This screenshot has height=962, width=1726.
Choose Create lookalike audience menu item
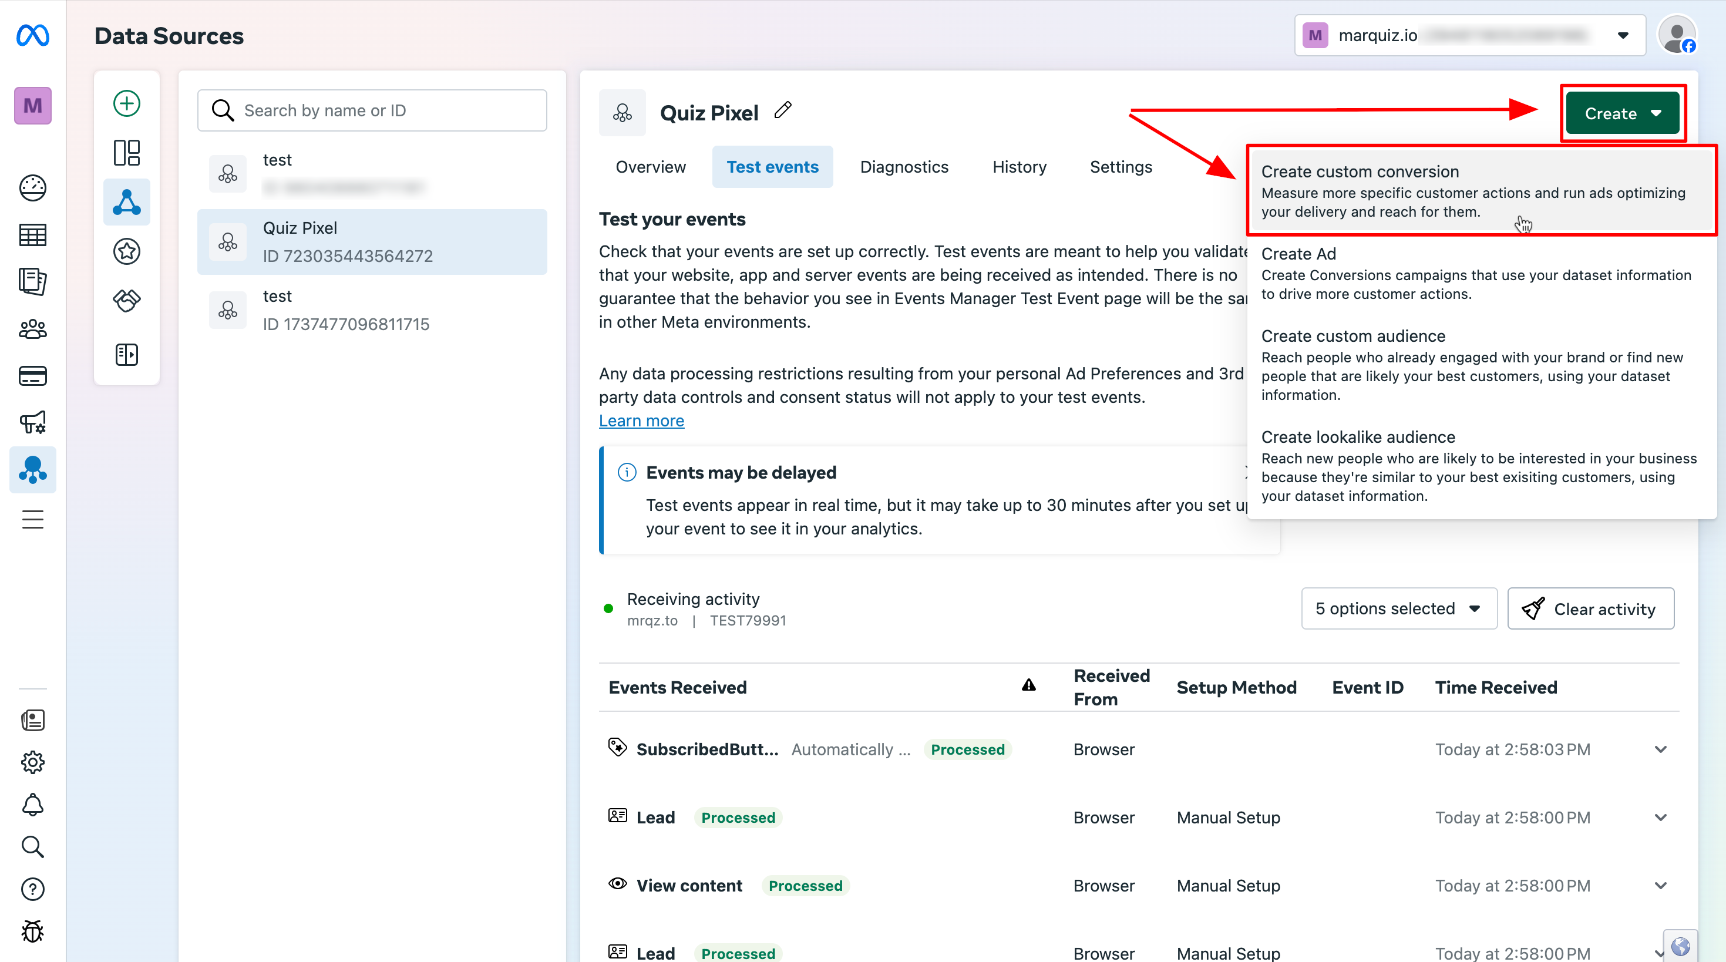tap(1482, 466)
